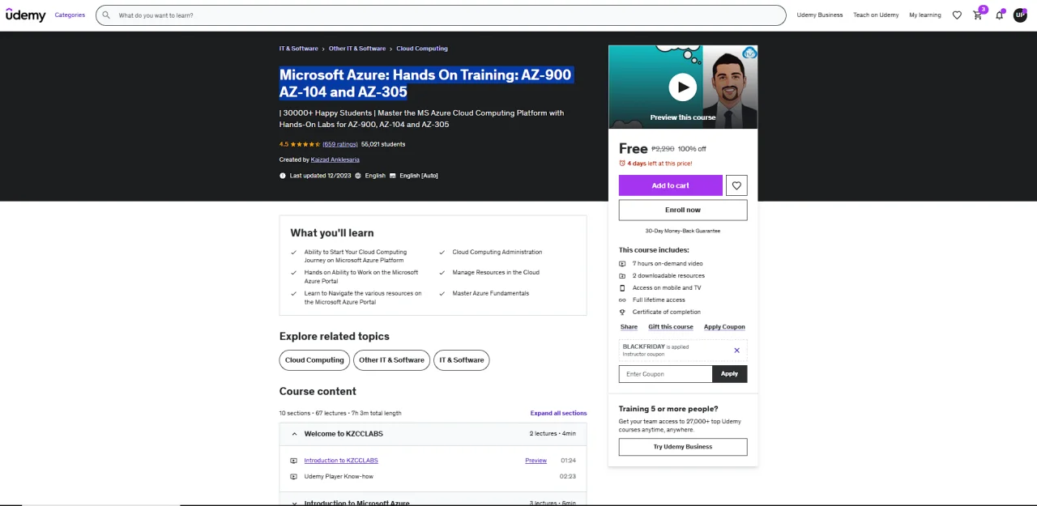The width and height of the screenshot is (1037, 506).
Task: Click the alarm clock icon by 4 days
Action: (x=622, y=163)
